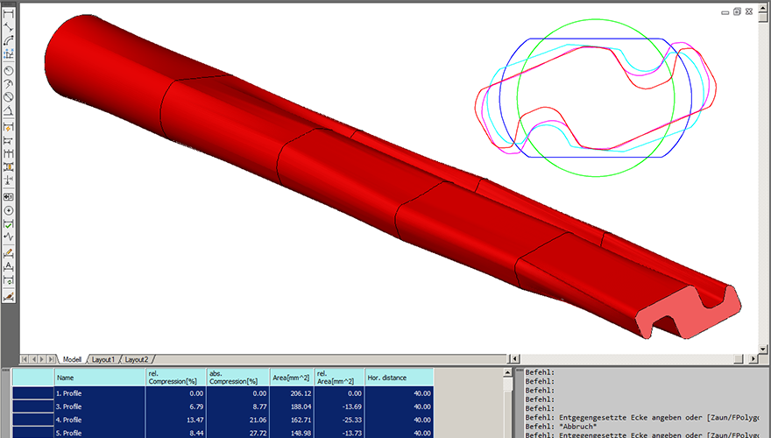This screenshot has height=438, width=771.
Task: Start the Quick Dimension tool with lightning bolt
Action: tap(9, 127)
